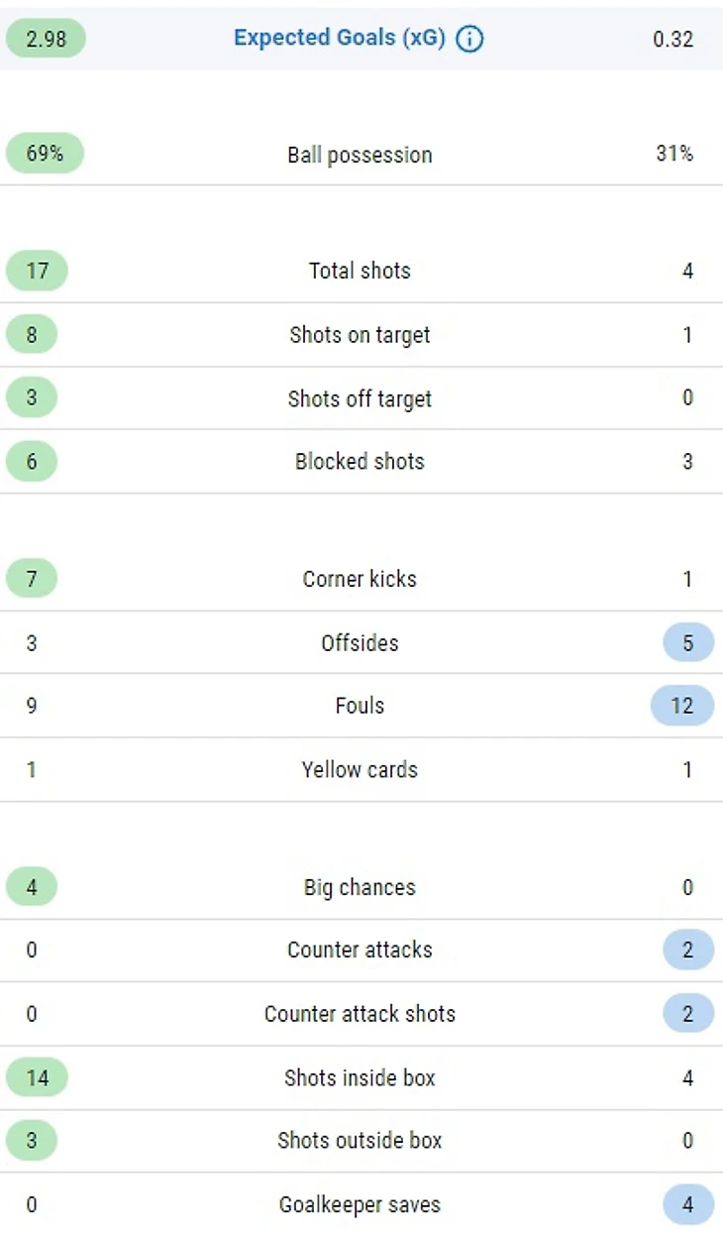Click the Shots outside box label

(x=360, y=1140)
